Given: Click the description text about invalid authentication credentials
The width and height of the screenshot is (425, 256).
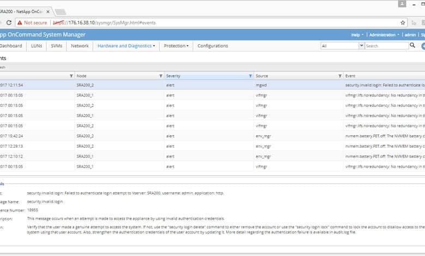Looking at the screenshot, I should pyautogui.click(x=126, y=218).
